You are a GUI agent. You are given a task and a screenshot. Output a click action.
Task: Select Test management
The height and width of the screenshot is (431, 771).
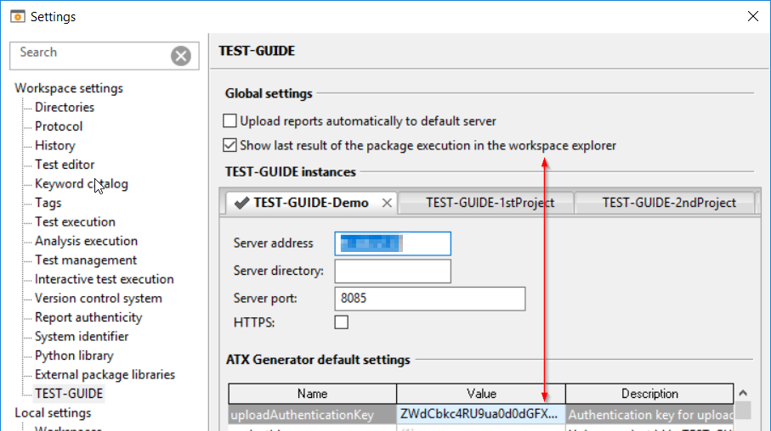coord(86,260)
